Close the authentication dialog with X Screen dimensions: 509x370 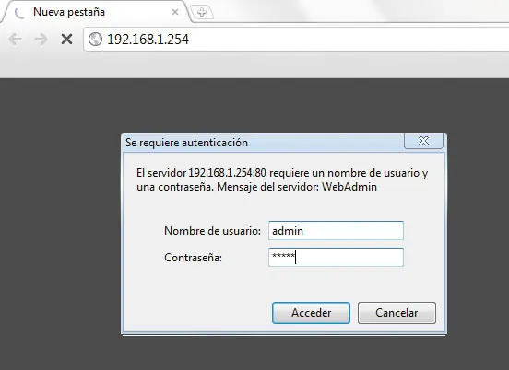click(423, 141)
